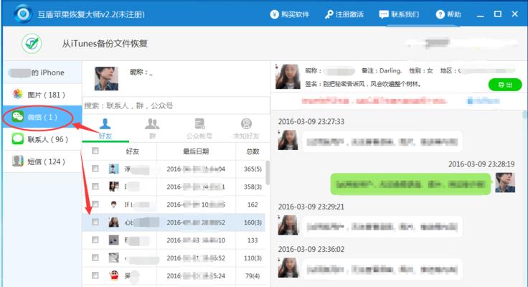The image size is (528, 287).
Task: Check the friend row with total 133
Action: [95, 240]
